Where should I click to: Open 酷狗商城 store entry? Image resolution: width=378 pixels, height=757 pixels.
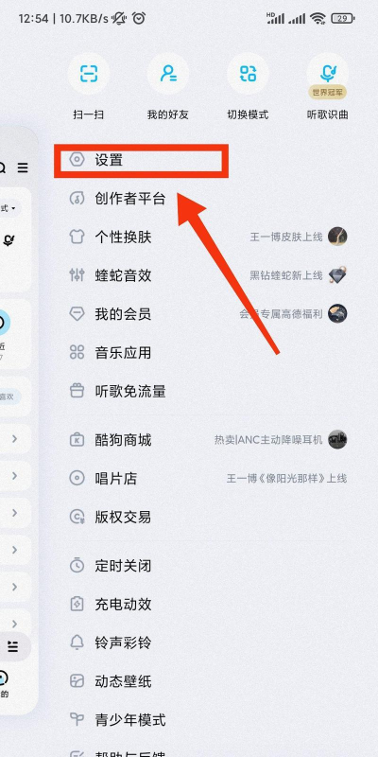tap(208, 440)
